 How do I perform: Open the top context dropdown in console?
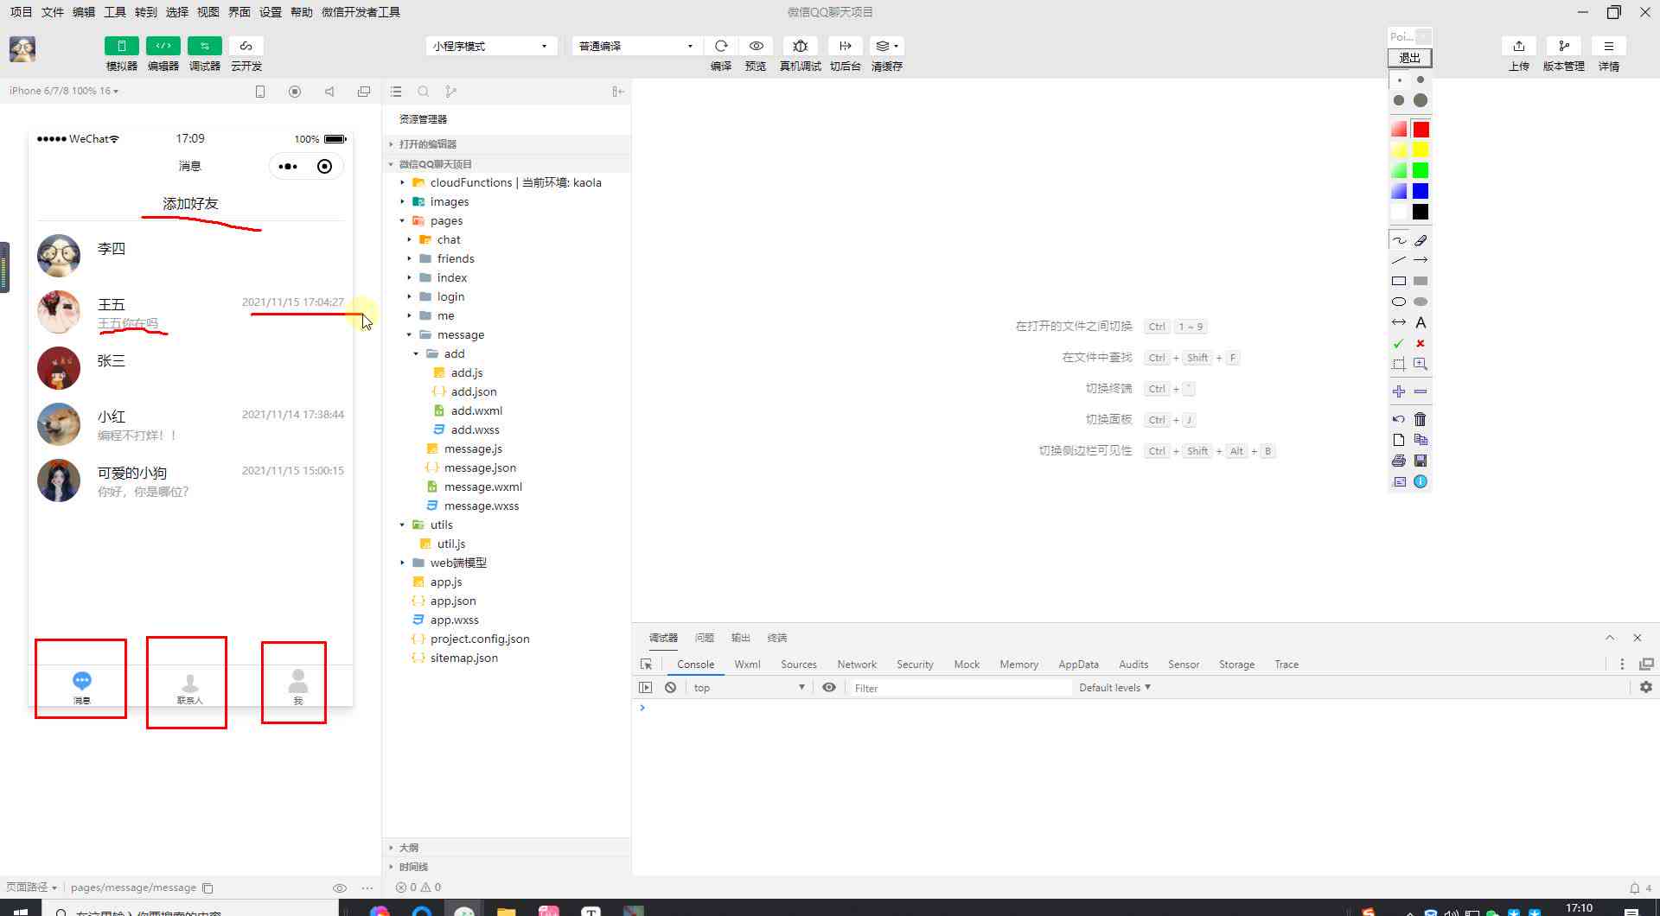pos(749,688)
